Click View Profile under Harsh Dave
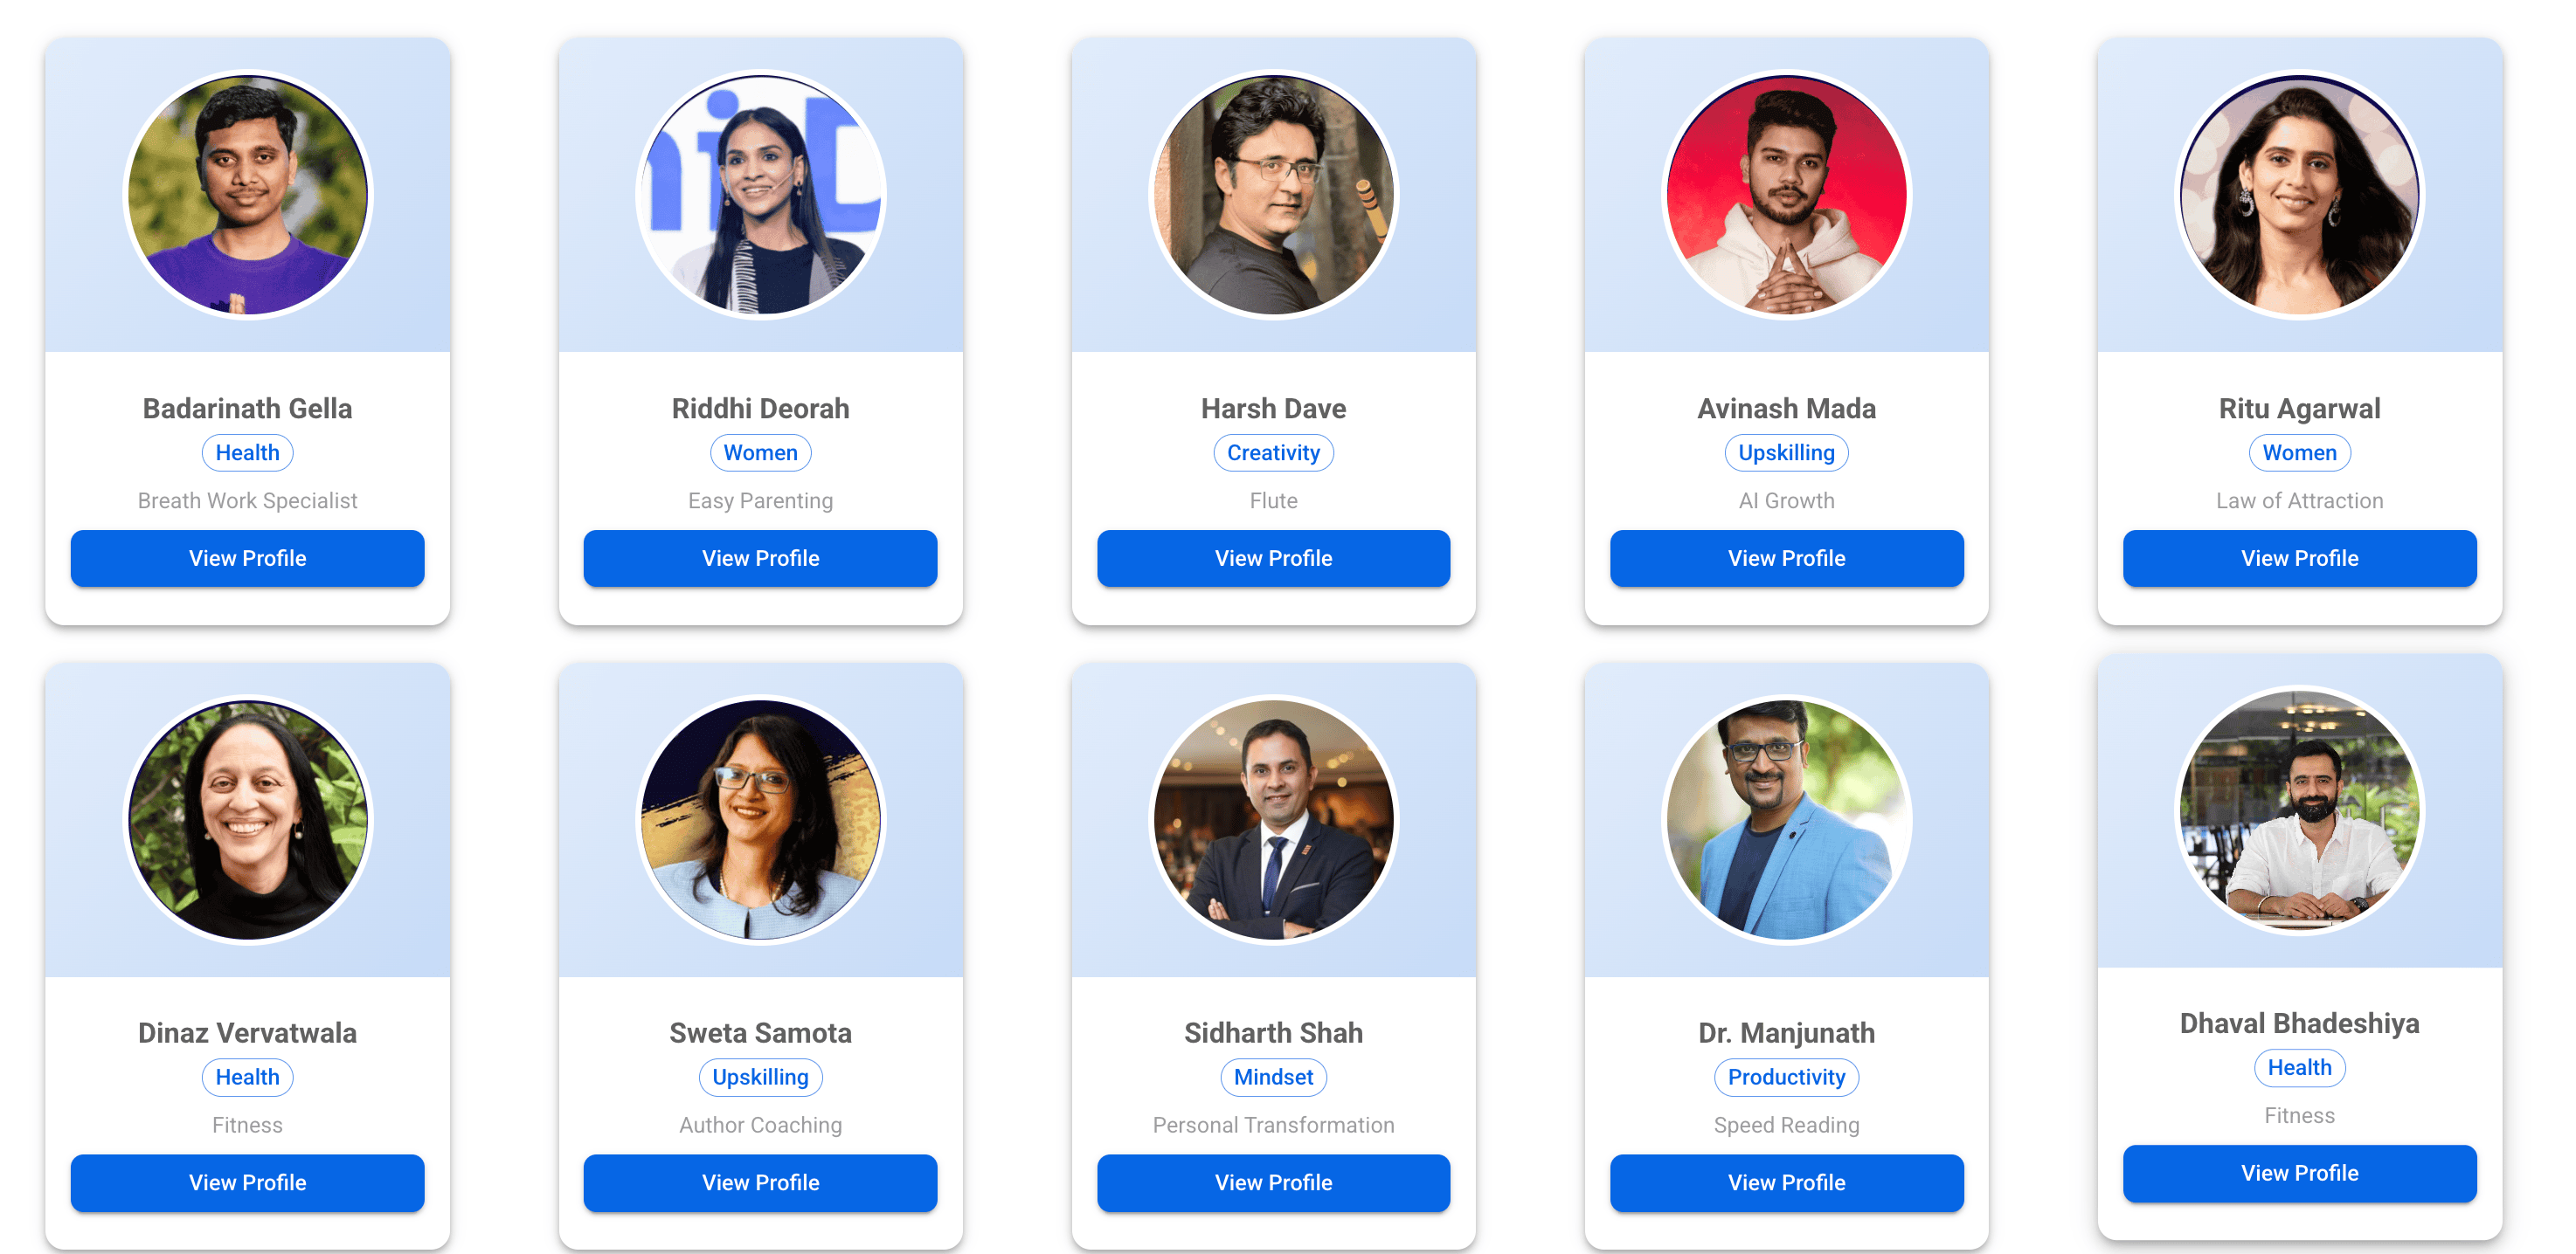2576x1254 pixels. coord(1273,557)
